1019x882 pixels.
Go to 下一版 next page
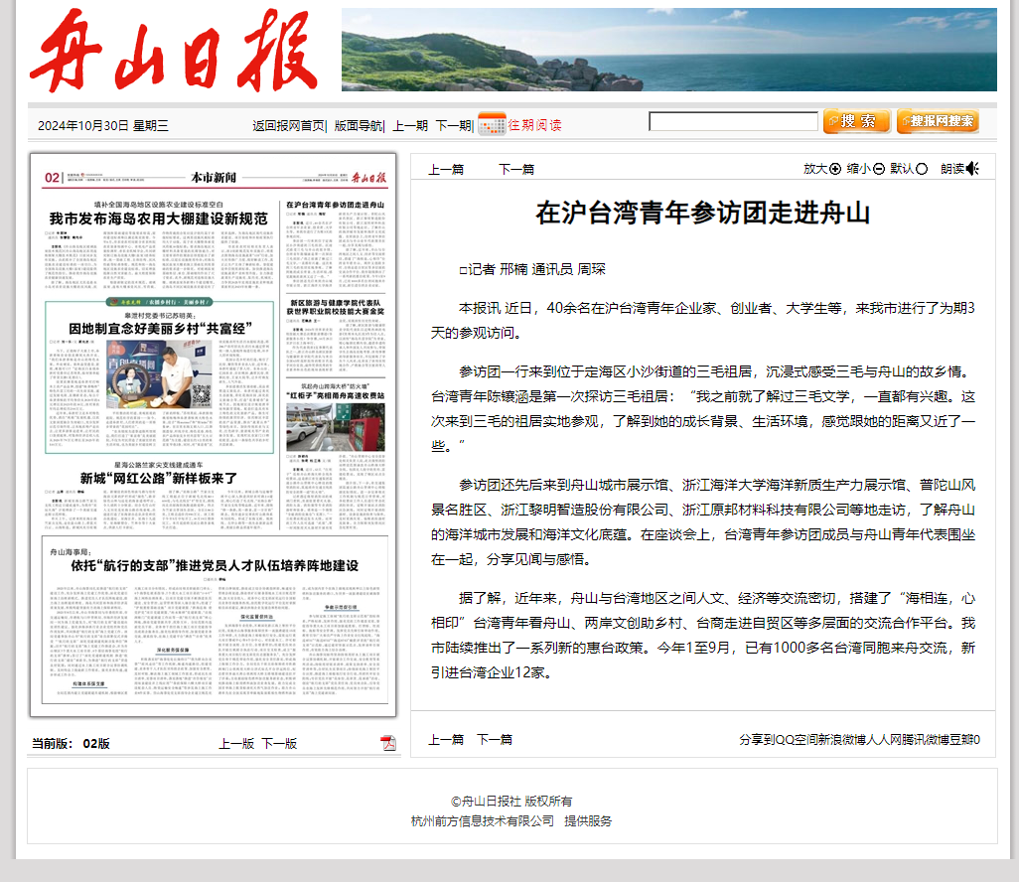pos(279,744)
